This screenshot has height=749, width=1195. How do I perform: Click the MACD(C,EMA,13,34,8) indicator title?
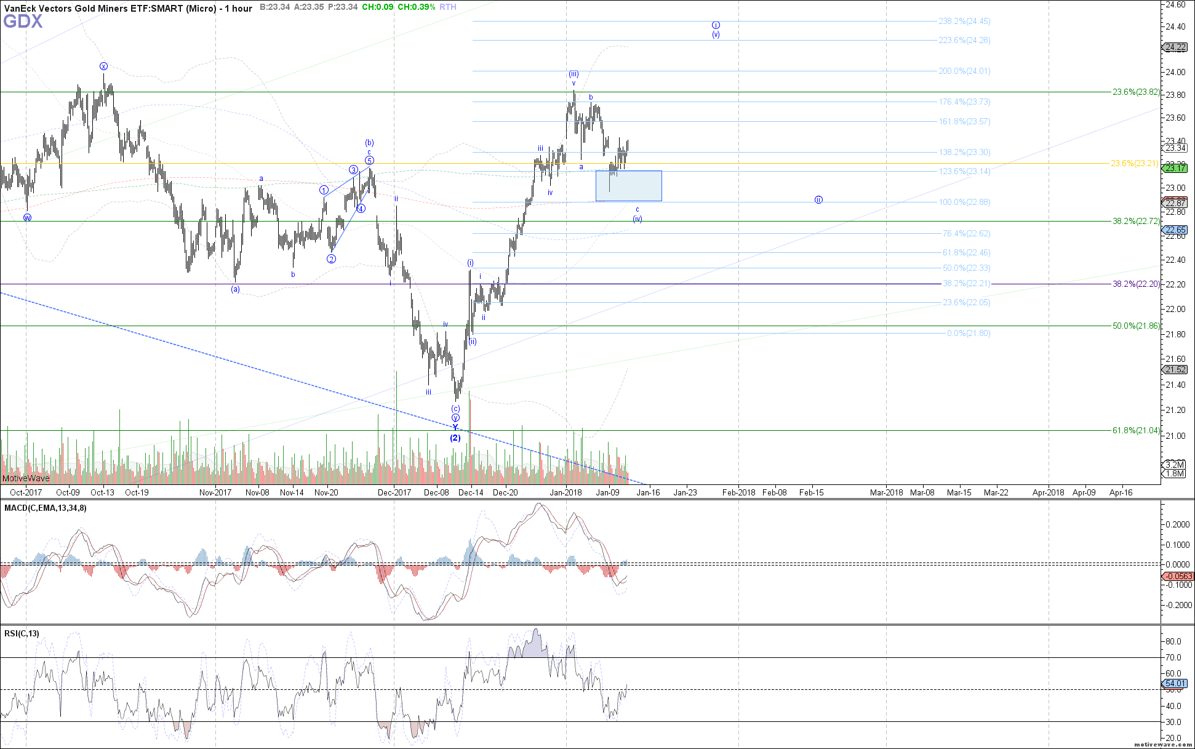(x=46, y=508)
